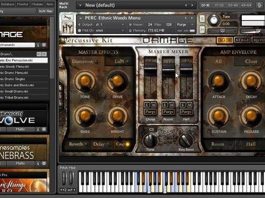
Task: Open header Purge dropdown menu
Action: pos(192,24)
